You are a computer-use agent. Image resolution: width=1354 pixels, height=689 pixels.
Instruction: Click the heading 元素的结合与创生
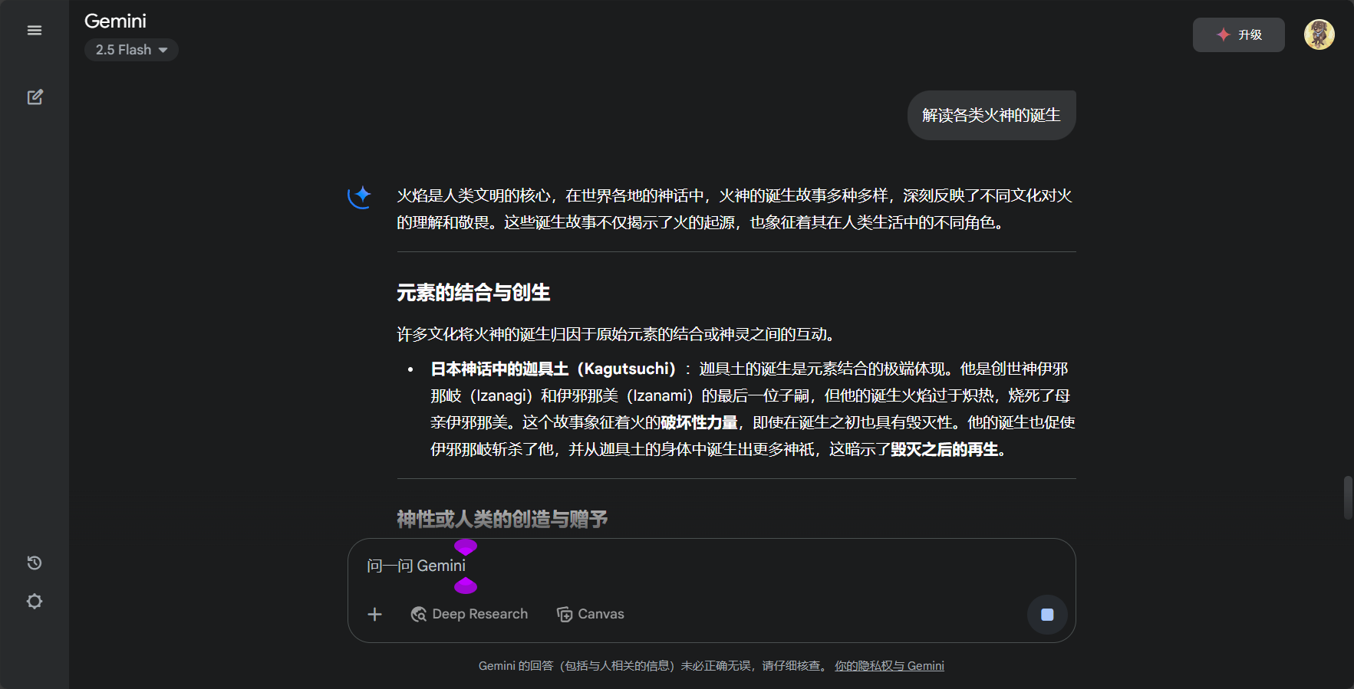pos(473,293)
